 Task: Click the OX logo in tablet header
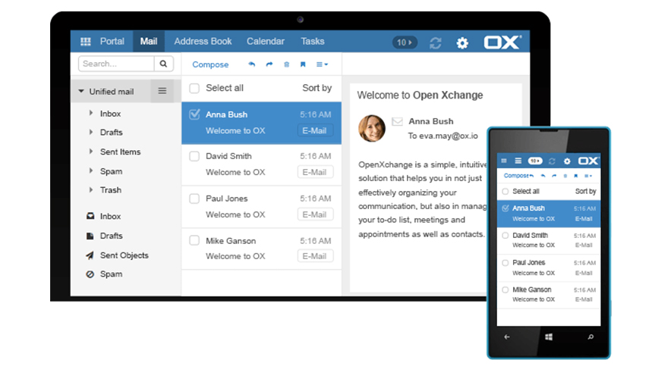(502, 42)
